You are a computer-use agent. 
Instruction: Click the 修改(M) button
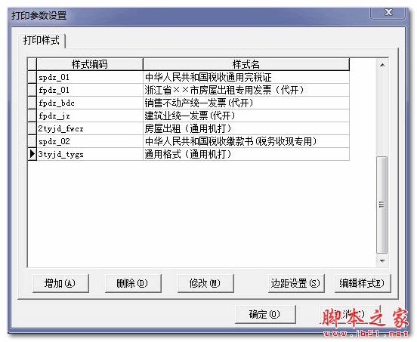click(x=205, y=284)
